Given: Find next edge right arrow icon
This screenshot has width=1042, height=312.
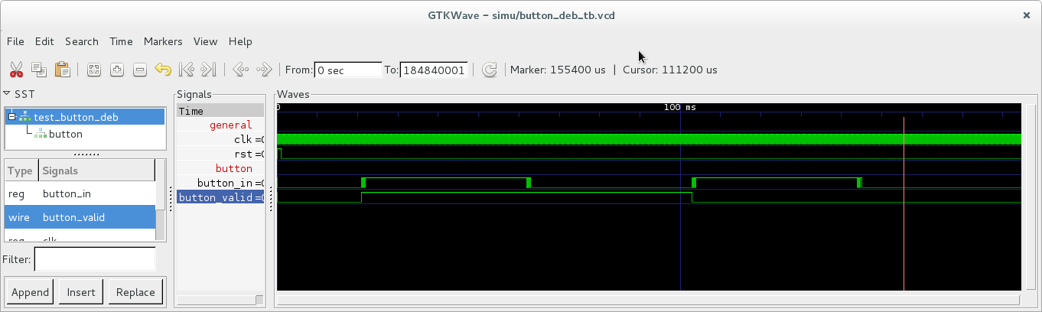Looking at the screenshot, I should (x=264, y=70).
